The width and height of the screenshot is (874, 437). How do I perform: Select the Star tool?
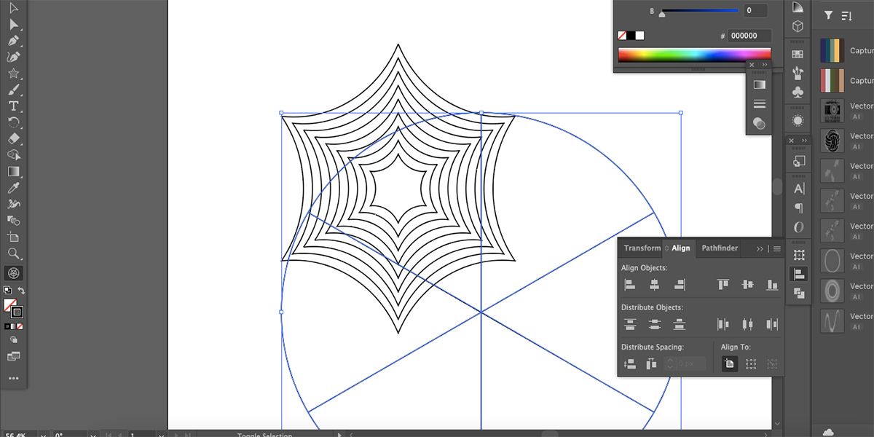pos(13,73)
